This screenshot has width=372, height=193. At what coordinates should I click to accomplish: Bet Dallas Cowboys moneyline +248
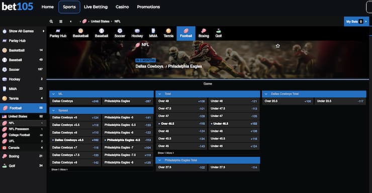[75, 101]
